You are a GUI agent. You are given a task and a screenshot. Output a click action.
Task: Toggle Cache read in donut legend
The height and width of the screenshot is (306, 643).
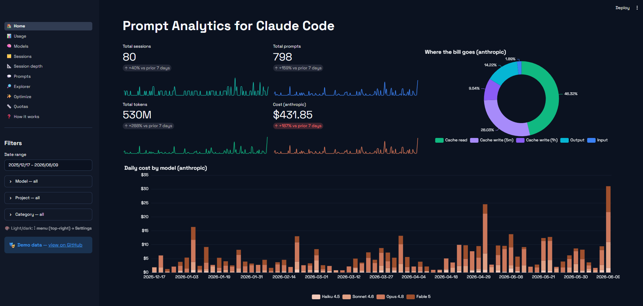point(451,140)
